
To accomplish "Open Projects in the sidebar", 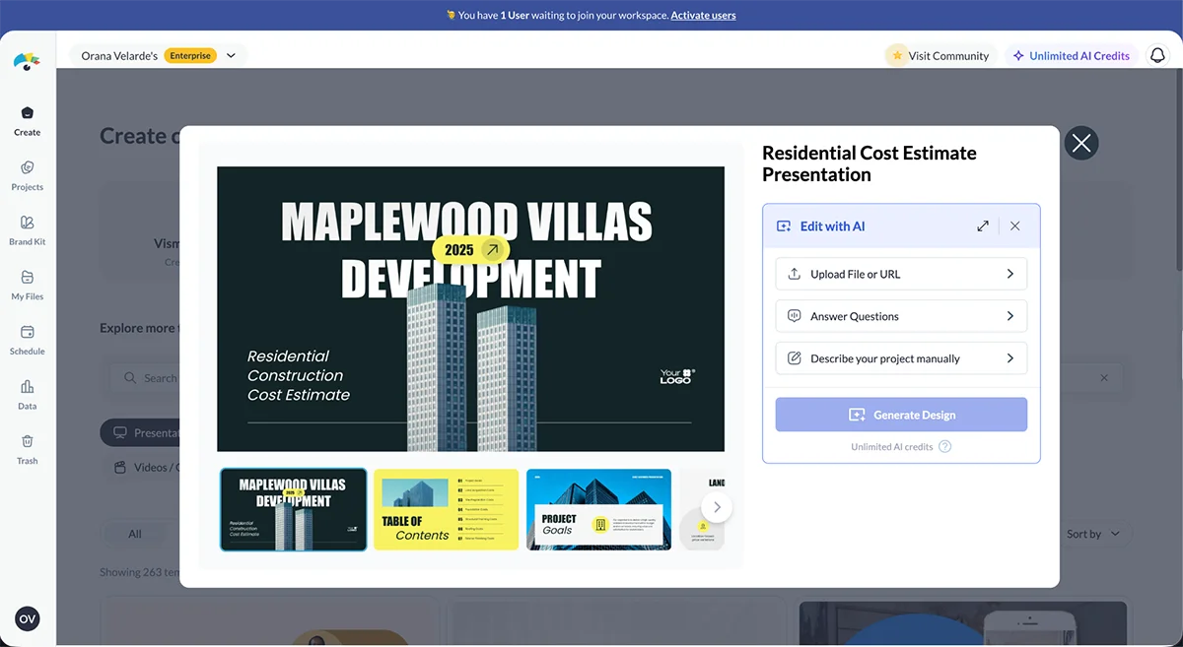I will [x=27, y=176].
